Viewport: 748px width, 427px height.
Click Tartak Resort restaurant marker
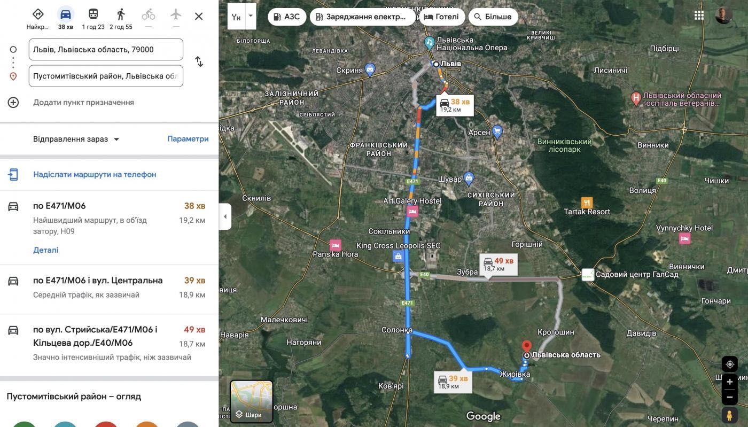[587, 203]
